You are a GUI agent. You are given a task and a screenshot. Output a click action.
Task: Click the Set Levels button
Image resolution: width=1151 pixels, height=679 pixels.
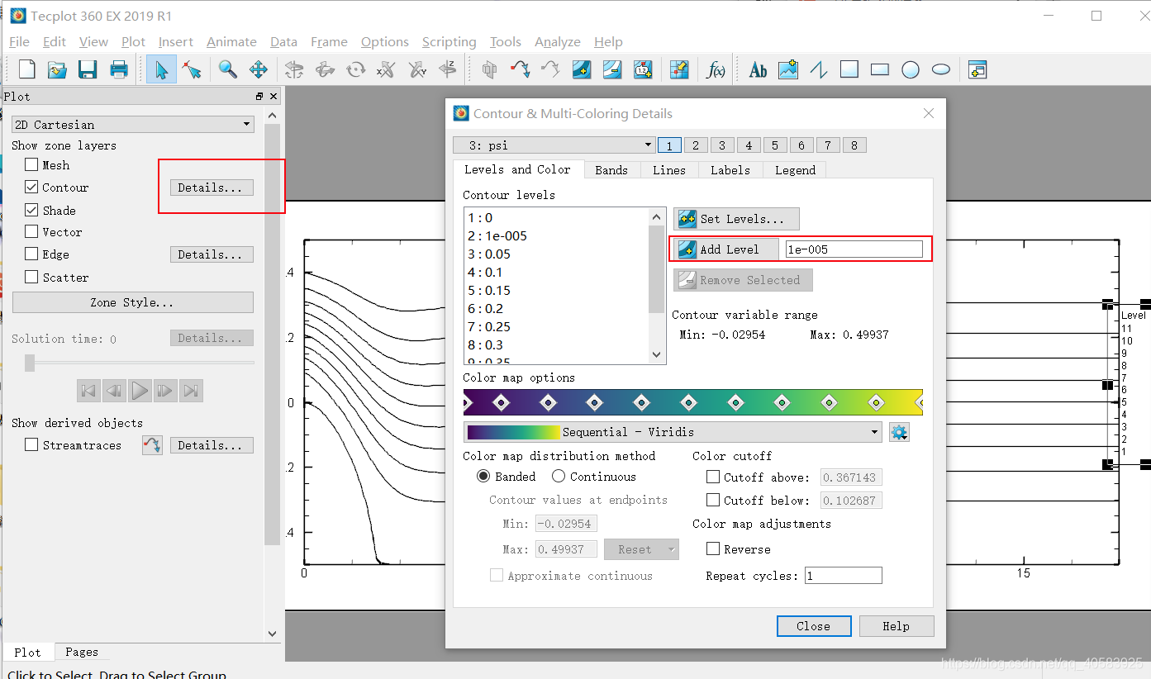[x=736, y=219]
